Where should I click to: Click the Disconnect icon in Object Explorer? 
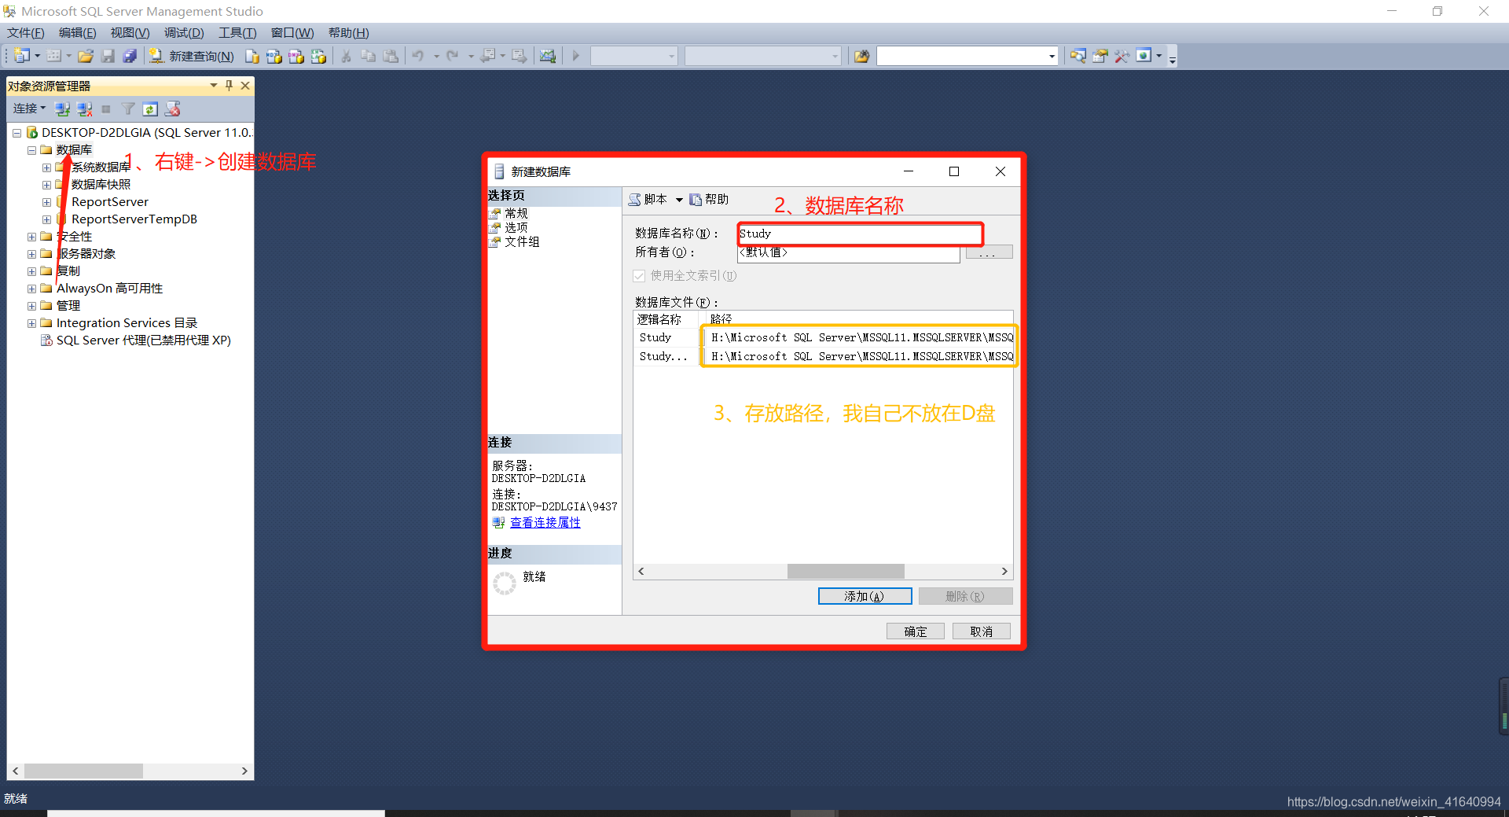pyautogui.click(x=84, y=109)
